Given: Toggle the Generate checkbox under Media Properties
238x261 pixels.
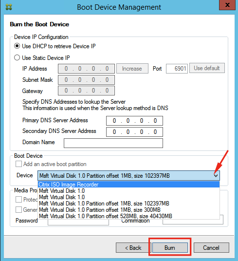Looking at the screenshot, I should click(18, 209).
